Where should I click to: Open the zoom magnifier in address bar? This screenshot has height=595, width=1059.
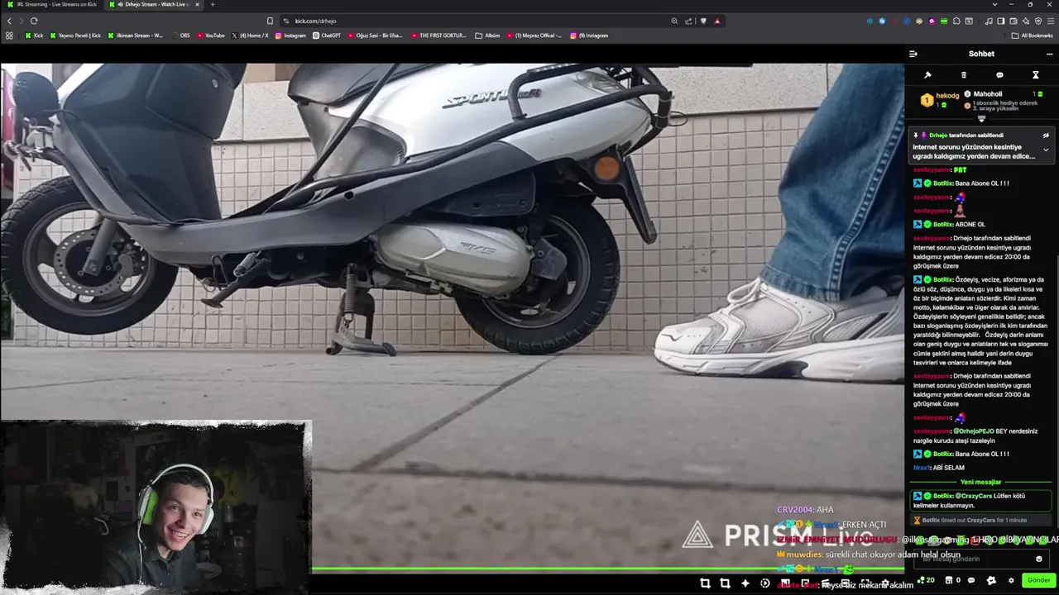point(674,21)
